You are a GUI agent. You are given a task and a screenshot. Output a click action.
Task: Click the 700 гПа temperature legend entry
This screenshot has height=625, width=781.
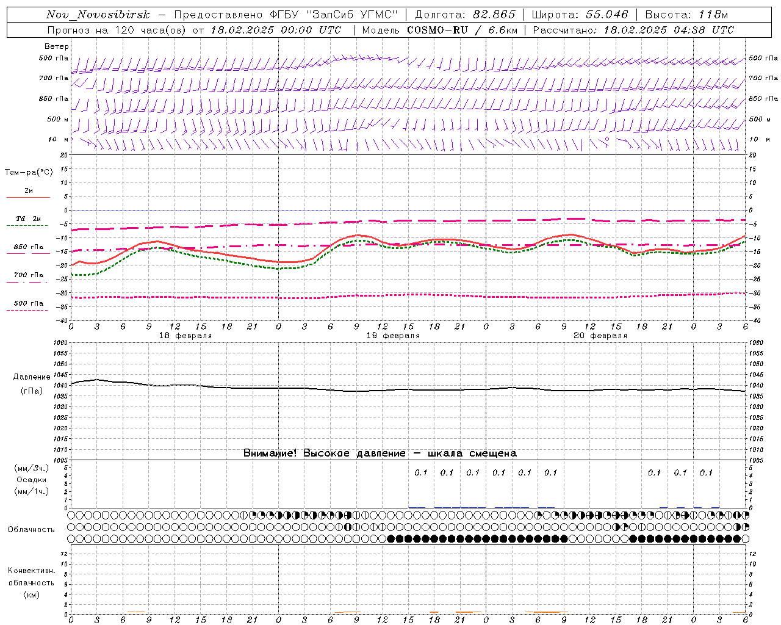click(x=29, y=275)
